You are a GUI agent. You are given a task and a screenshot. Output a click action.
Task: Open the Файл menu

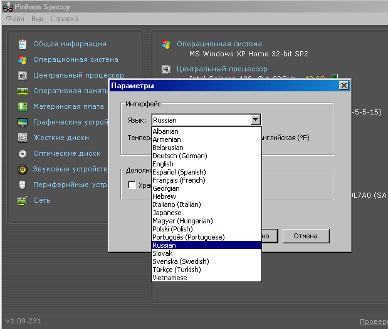pos(15,19)
